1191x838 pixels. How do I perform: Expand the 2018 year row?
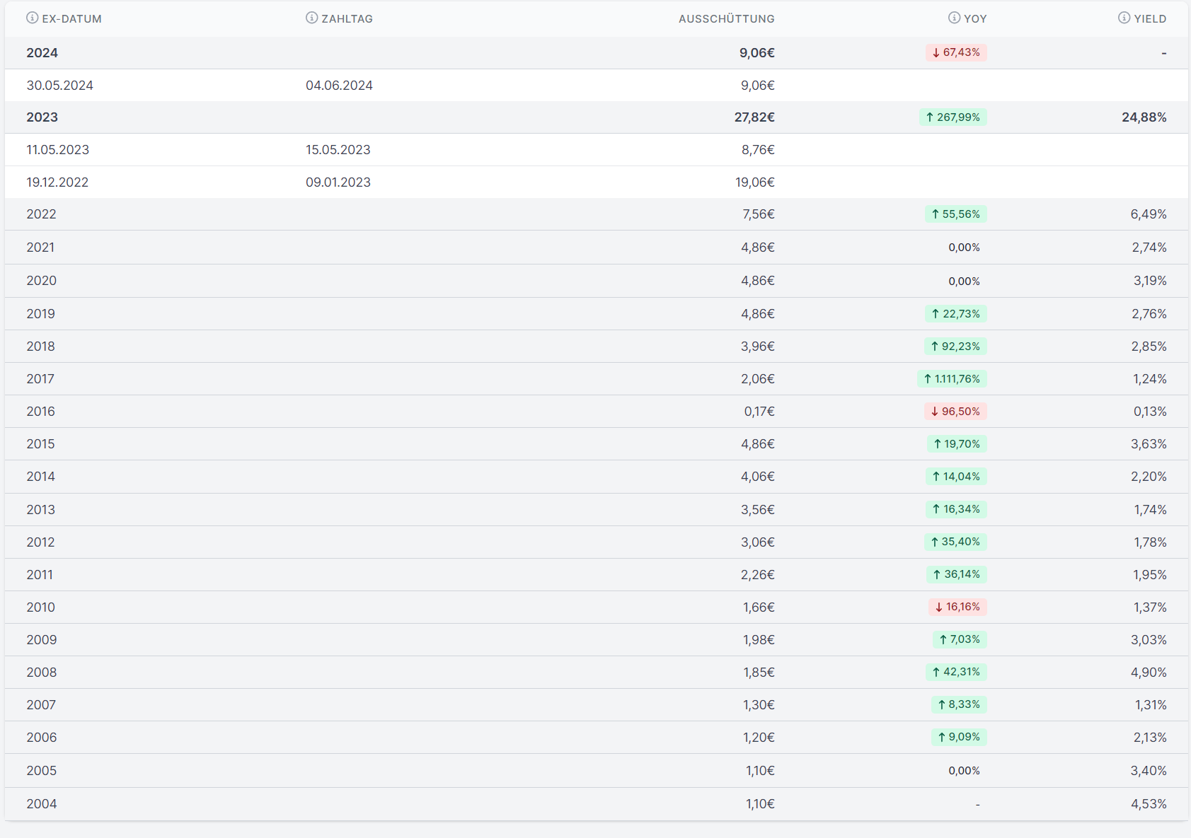tap(596, 347)
